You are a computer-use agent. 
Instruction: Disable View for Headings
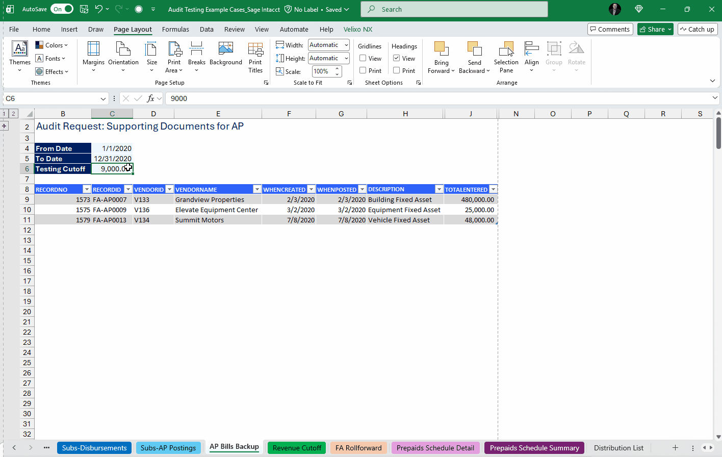pos(397,58)
